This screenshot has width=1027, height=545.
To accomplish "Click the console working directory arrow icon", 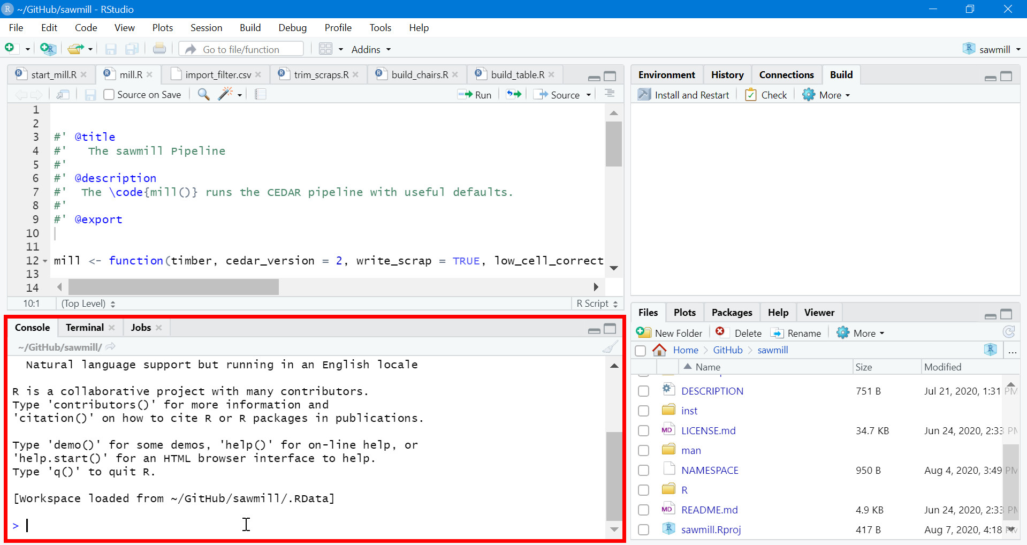I will pyautogui.click(x=110, y=347).
